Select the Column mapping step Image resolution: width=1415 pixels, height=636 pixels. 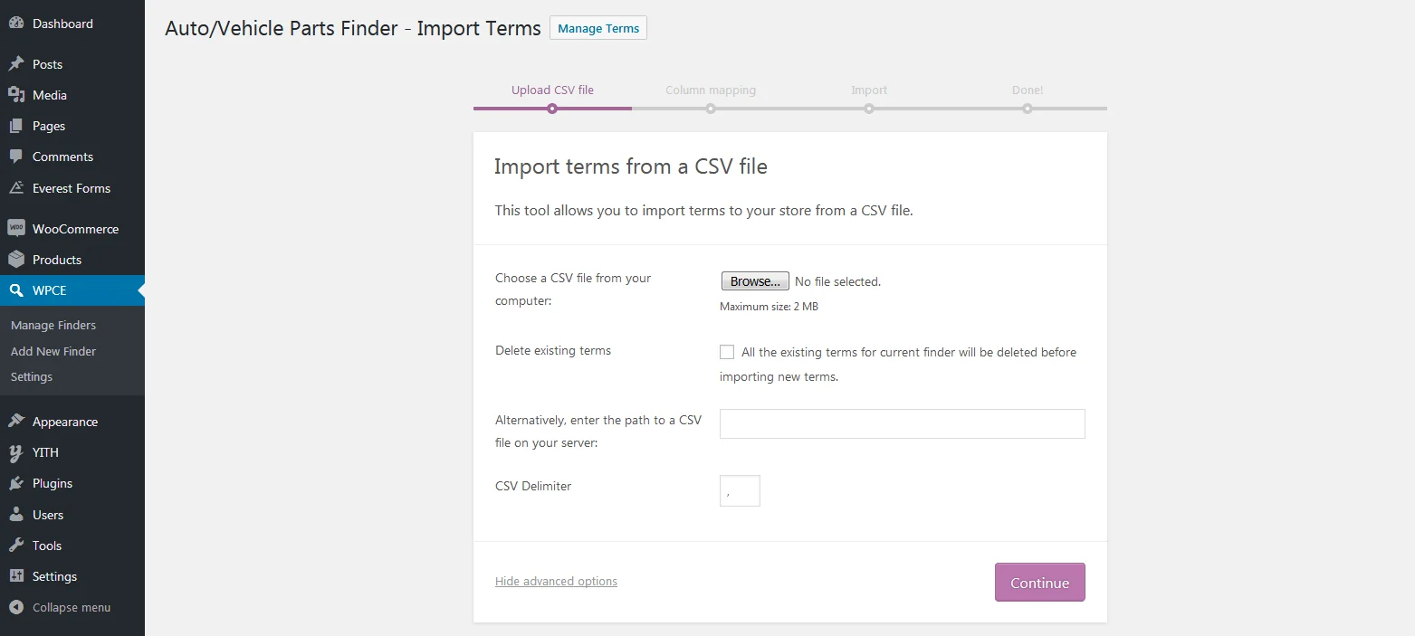click(711, 90)
